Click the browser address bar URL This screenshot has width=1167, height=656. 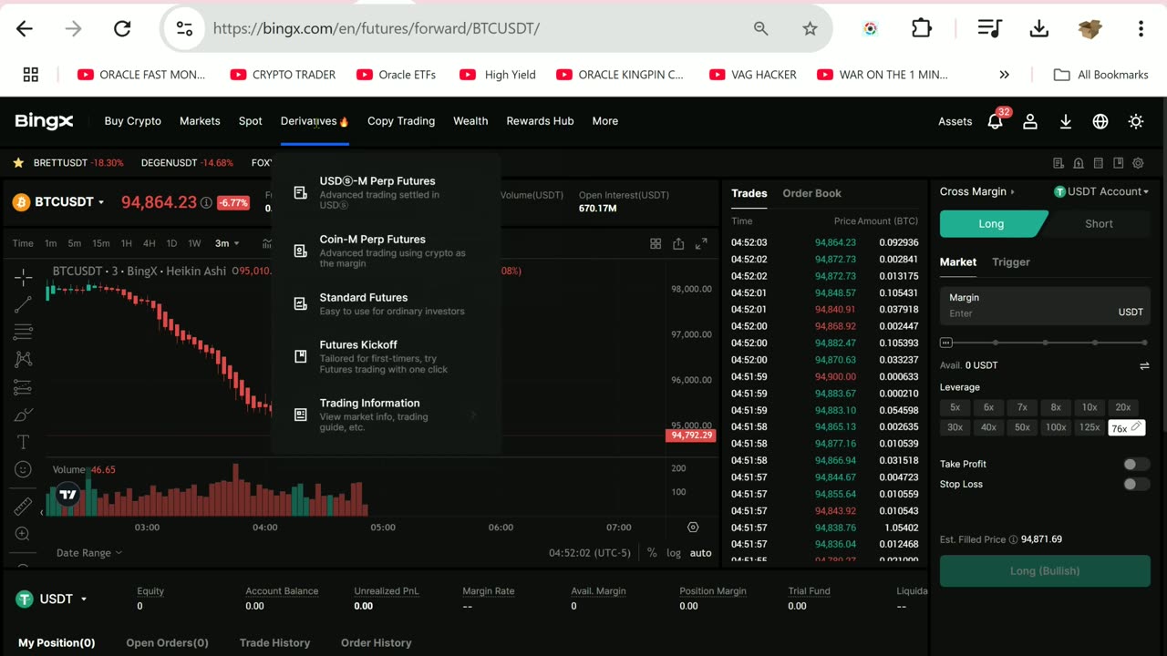[377, 28]
